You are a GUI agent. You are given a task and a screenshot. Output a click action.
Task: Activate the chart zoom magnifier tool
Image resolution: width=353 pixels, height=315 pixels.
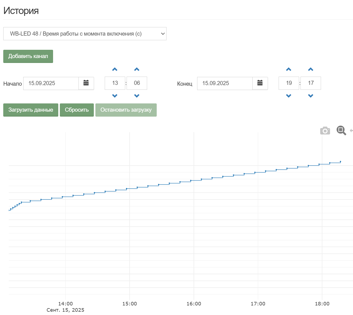pyautogui.click(x=341, y=130)
